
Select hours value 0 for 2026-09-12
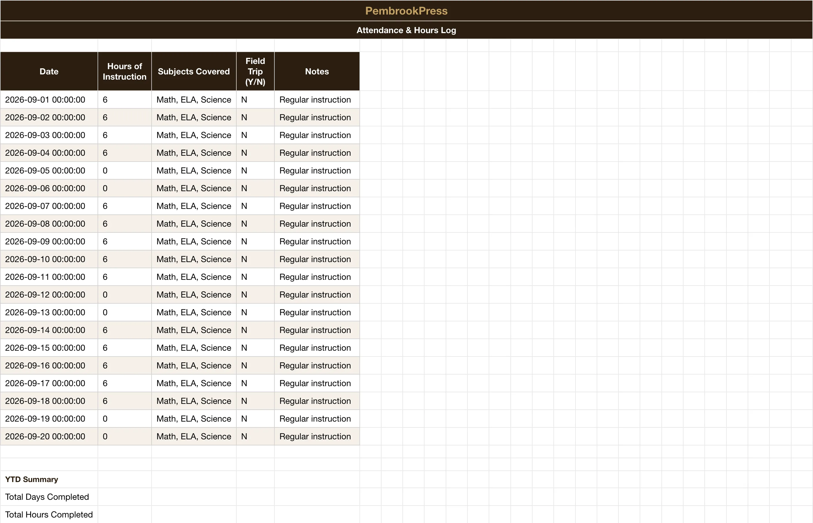(x=125, y=294)
